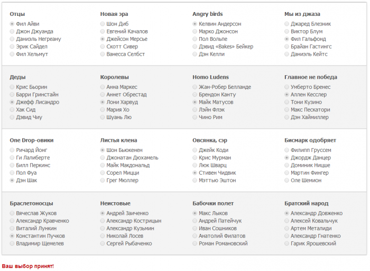370x271 pixels.
Task: Choose Доминик Ницше in Бисмарк одобряет
Action: coord(287,165)
